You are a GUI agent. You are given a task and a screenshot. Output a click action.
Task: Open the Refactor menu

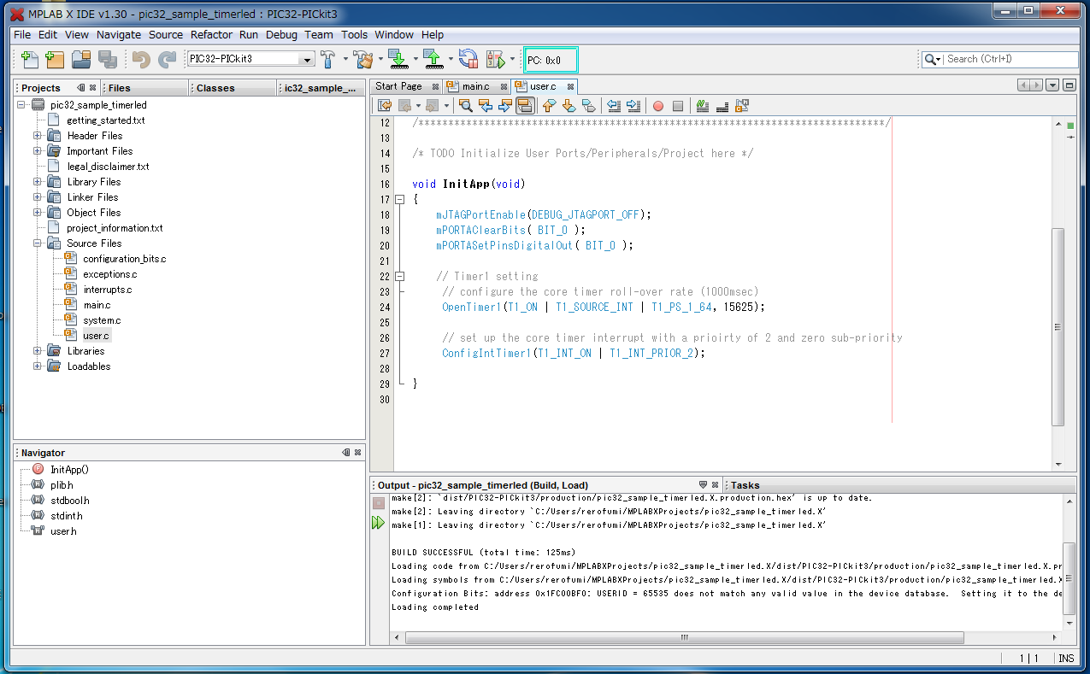tap(211, 35)
